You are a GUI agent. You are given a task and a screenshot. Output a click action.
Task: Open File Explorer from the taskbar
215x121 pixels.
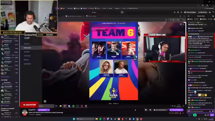[97, 119]
